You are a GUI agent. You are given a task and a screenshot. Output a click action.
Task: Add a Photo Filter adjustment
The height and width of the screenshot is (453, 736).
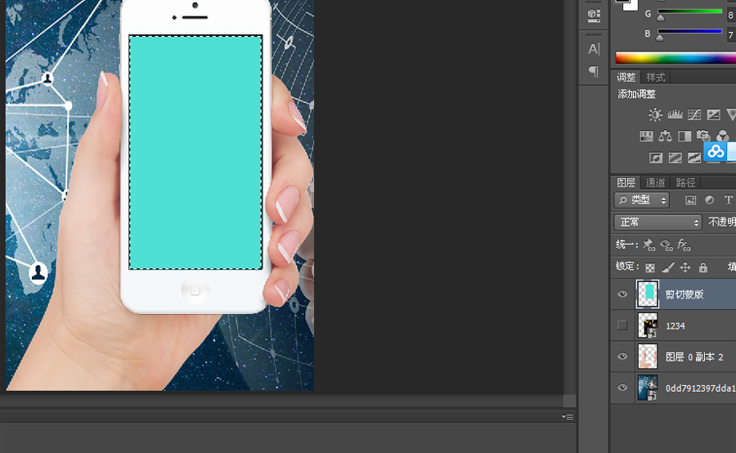(x=703, y=136)
